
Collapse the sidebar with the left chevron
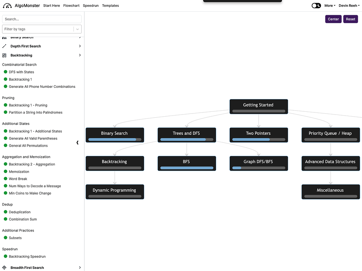(77, 143)
